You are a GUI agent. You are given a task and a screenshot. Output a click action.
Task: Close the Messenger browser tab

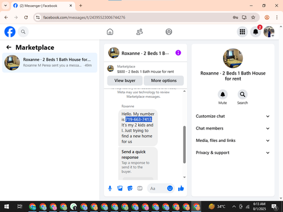(x=71, y=6)
